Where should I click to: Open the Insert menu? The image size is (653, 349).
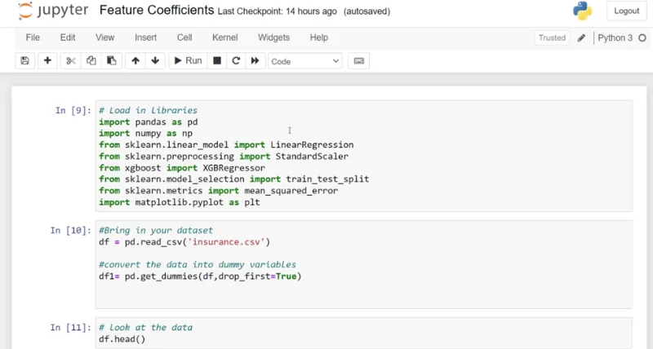(x=146, y=38)
